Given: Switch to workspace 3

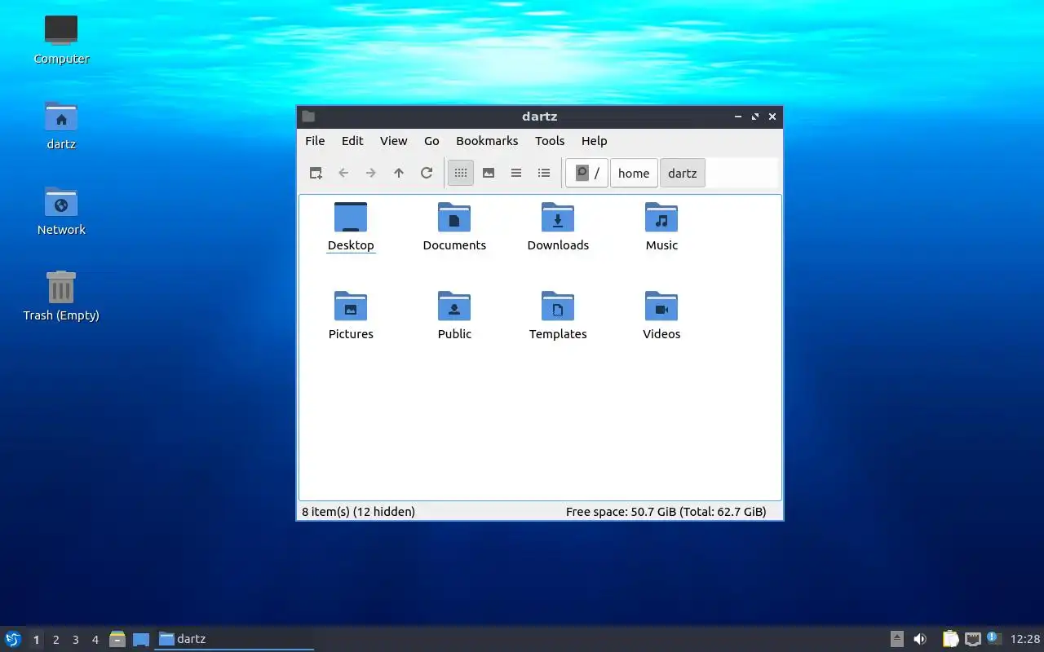Looking at the screenshot, I should [75, 640].
